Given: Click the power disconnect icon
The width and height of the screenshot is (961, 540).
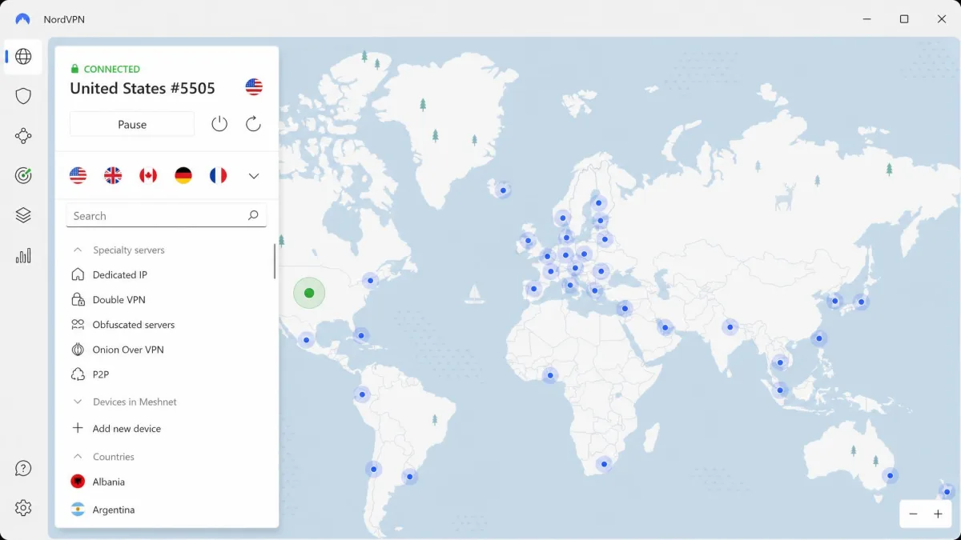Looking at the screenshot, I should [x=219, y=124].
